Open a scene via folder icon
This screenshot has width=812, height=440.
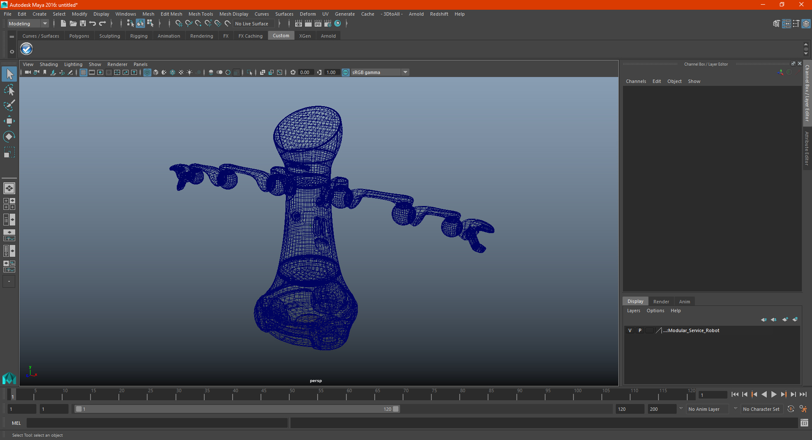(x=73, y=24)
